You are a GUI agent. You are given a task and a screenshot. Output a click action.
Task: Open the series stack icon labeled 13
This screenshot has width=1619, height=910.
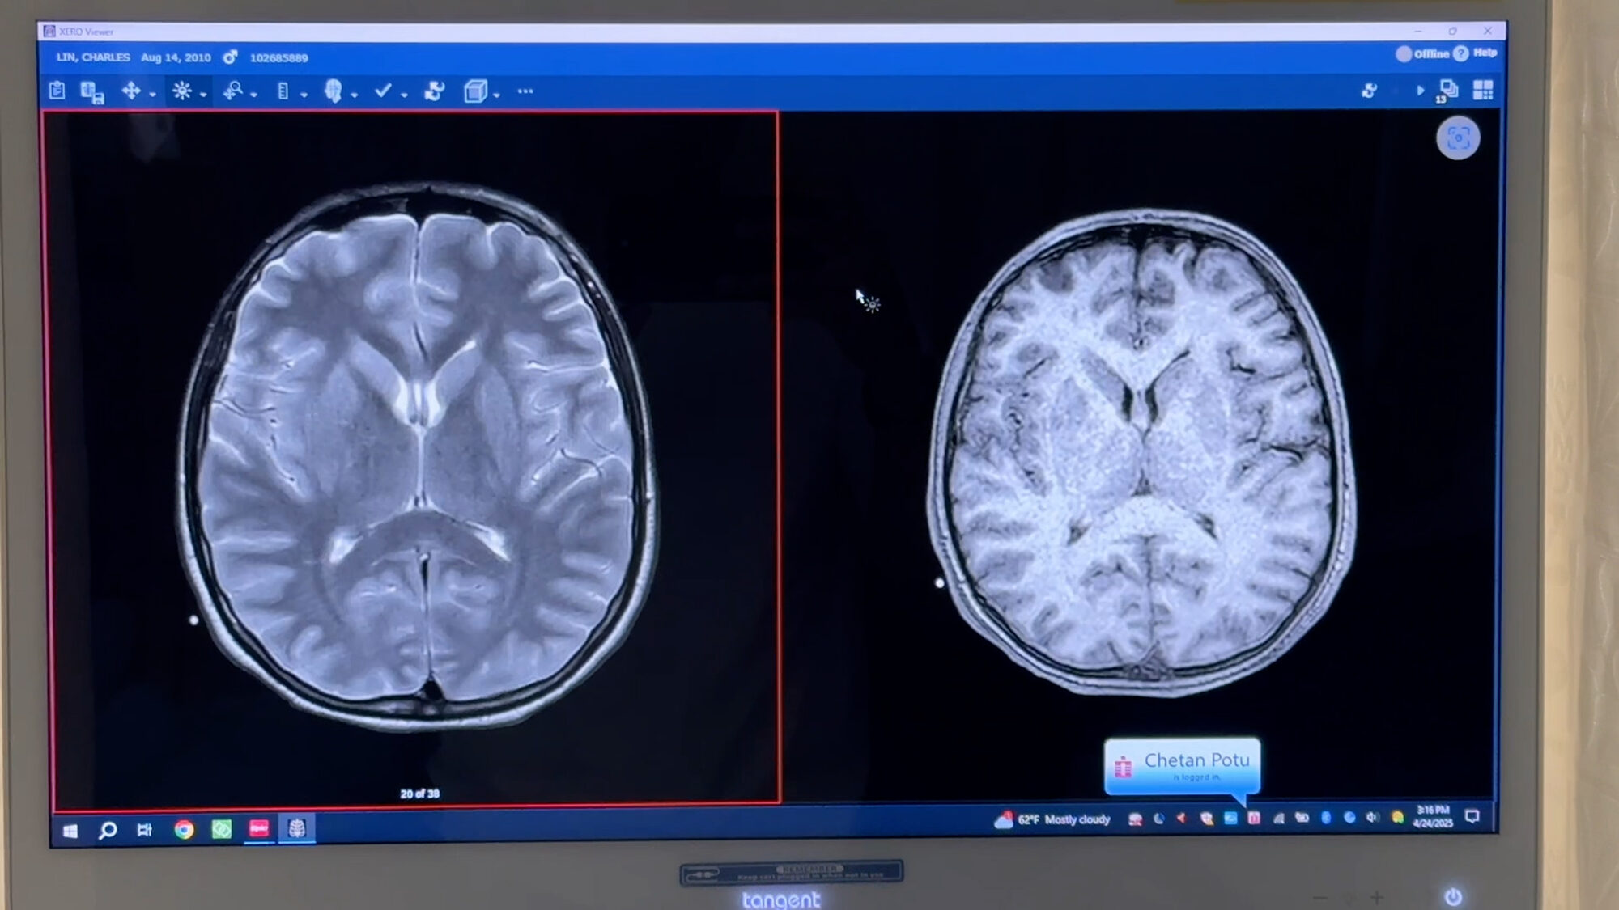pyautogui.click(x=1447, y=91)
